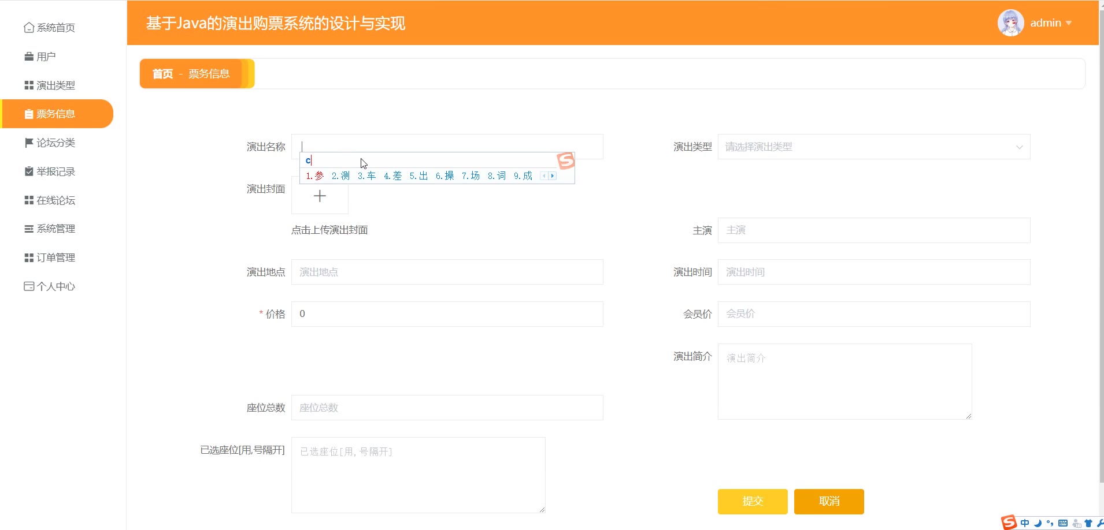Click the Sogou input method logo in tray

click(x=1009, y=523)
